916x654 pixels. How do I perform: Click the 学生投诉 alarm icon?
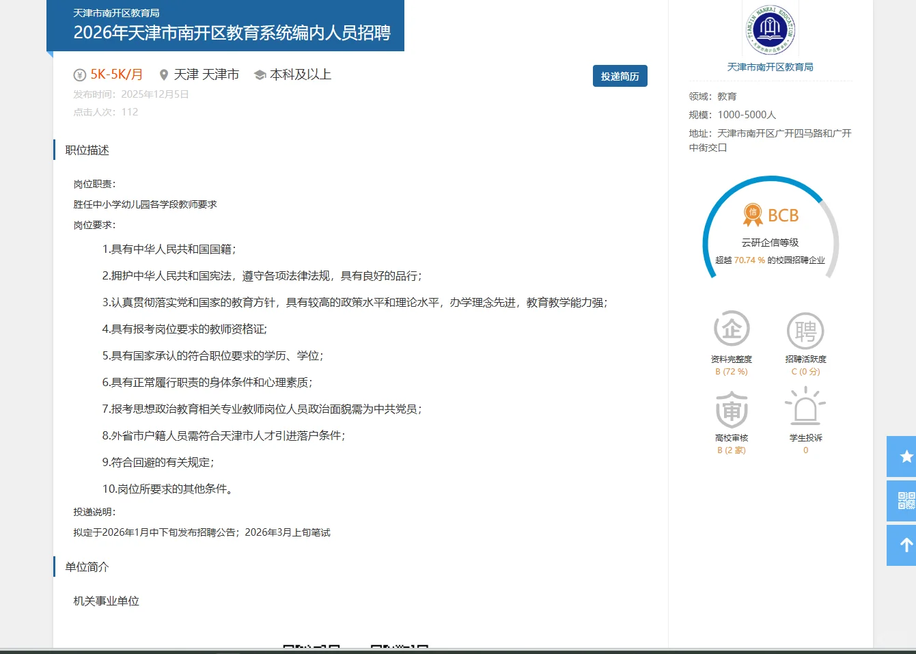[805, 409]
